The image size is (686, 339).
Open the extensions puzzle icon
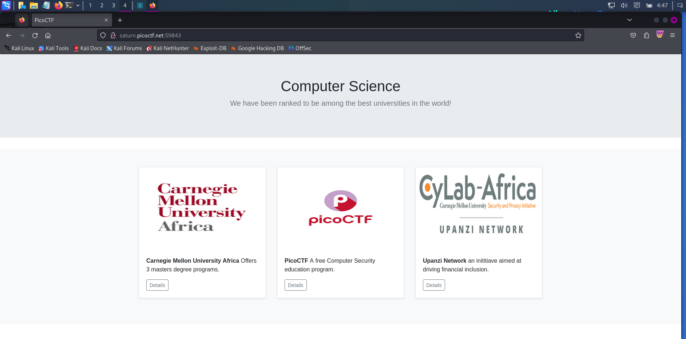pos(646,35)
